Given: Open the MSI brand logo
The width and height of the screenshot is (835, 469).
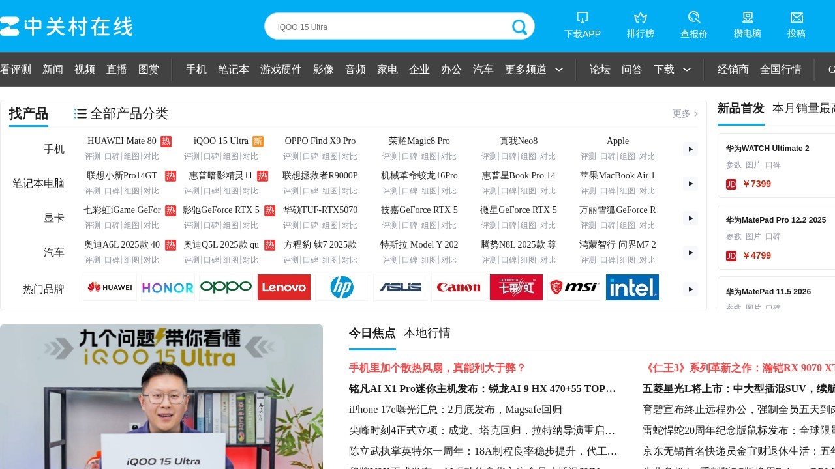Looking at the screenshot, I should tap(574, 287).
